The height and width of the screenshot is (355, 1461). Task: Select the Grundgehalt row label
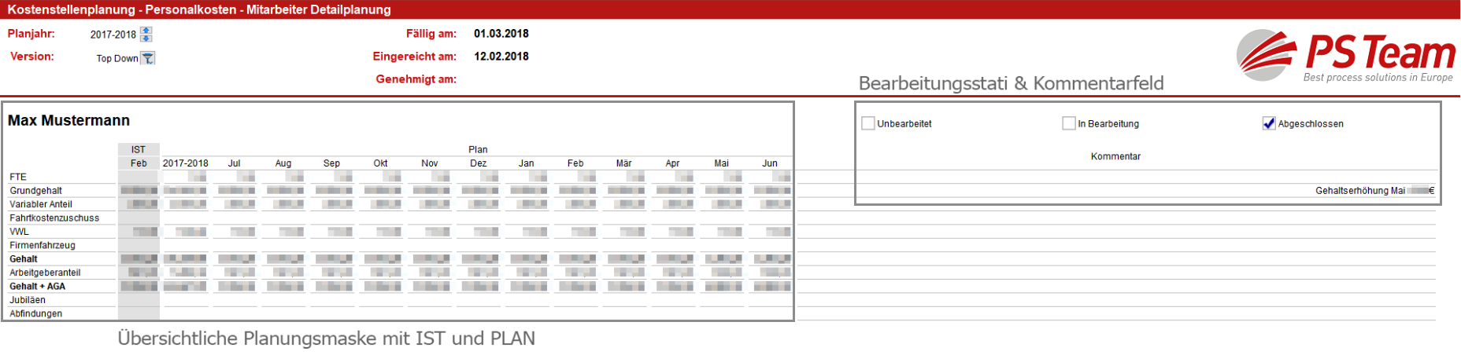(x=36, y=191)
